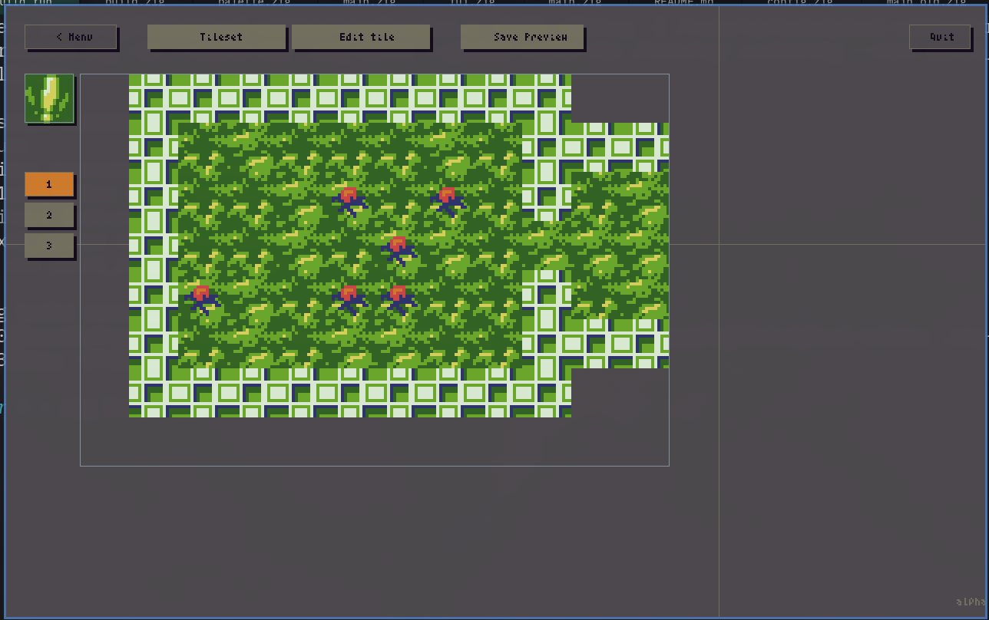Switch to layer 2
Screen dimensions: 989x620
tap(49, 215)
